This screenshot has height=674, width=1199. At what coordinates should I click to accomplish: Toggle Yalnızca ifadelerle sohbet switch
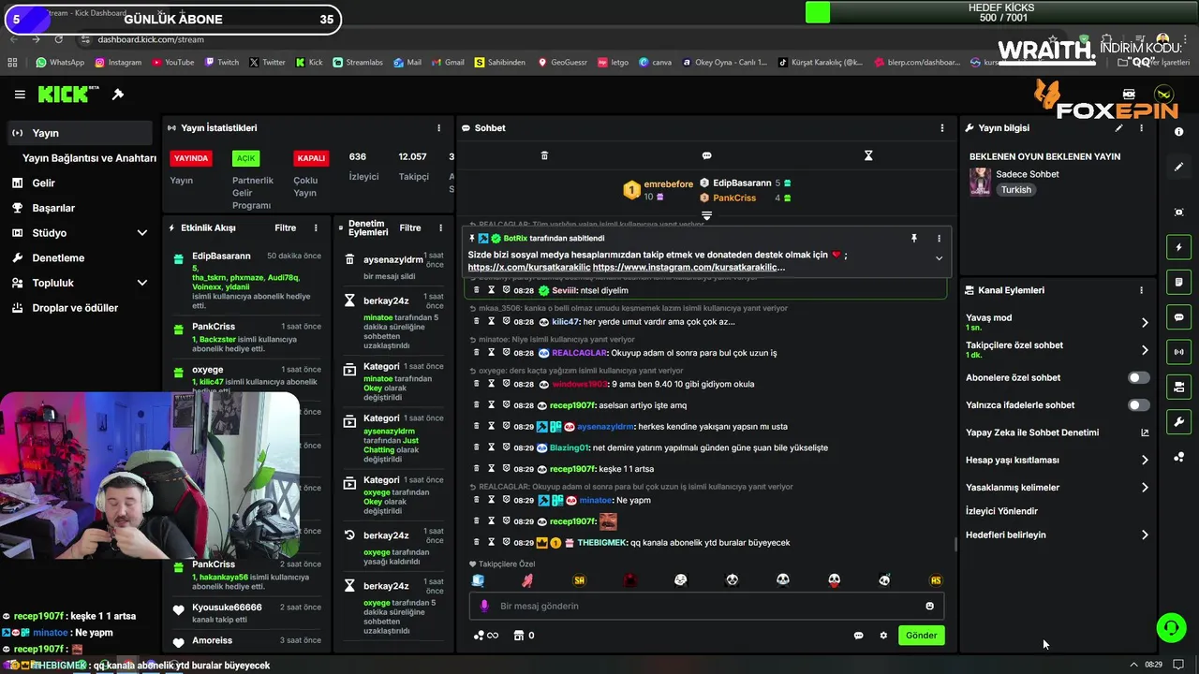[x=1138, y=405]
